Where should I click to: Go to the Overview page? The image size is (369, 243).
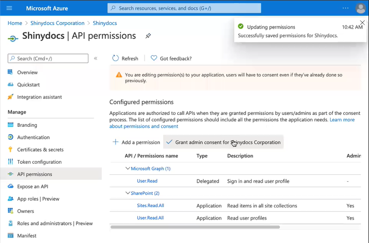tap(27, 72)
